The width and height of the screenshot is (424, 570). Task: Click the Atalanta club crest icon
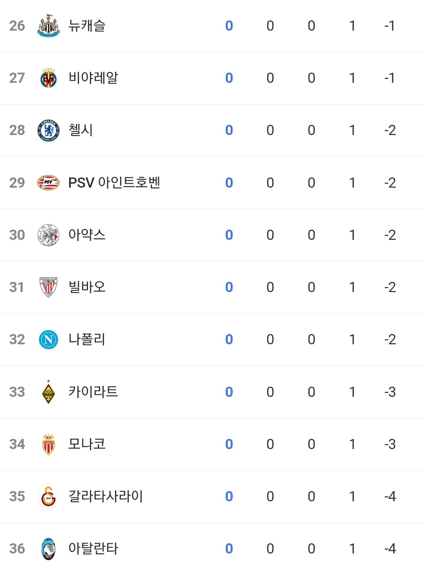coord(48,549)
